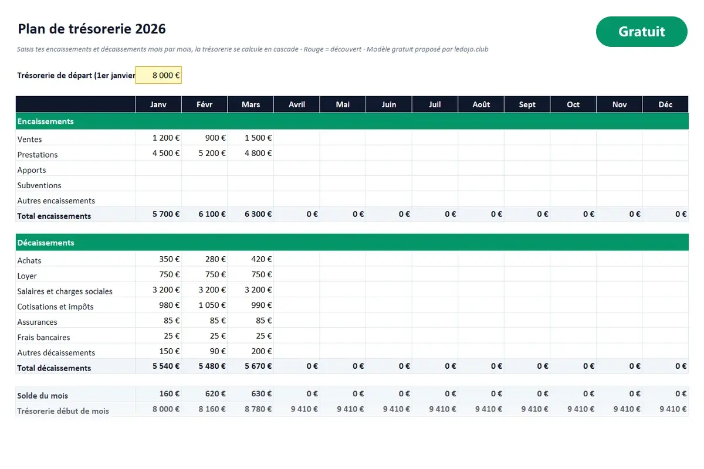This screenshot has width=704, height=469.
Task: Select the Solde du mois label
Action: click(43, 396)
